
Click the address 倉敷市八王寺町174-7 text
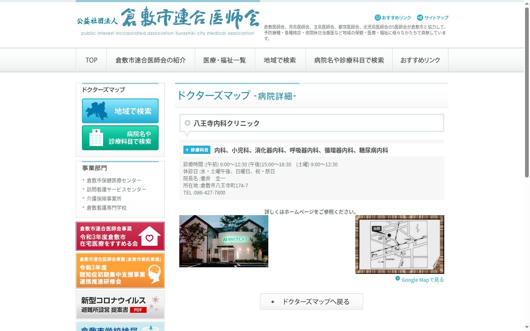(224, 186)
